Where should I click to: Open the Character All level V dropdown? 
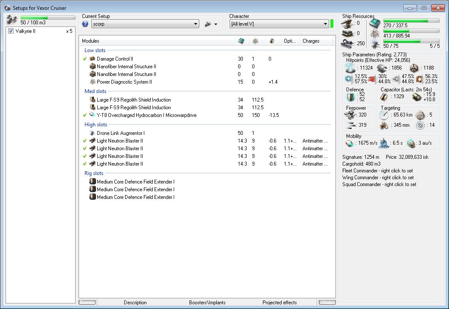tap(279, 24)
